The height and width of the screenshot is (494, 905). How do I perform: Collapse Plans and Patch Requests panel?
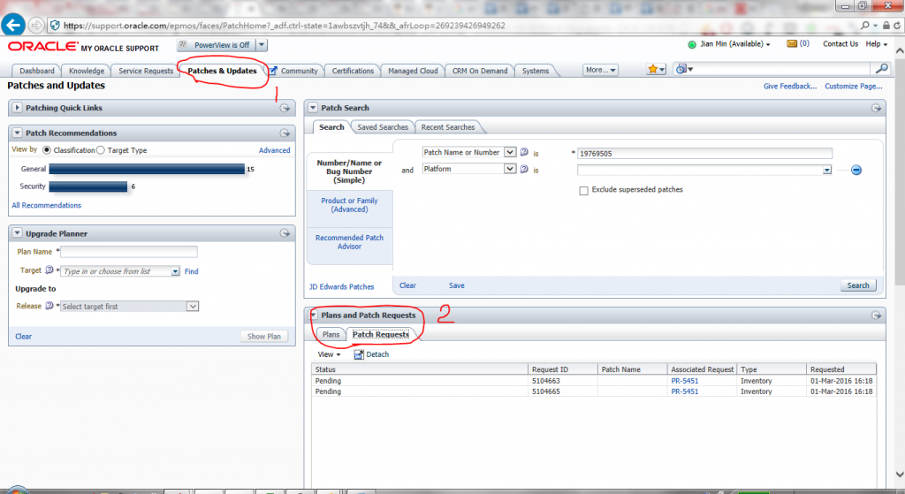pos(313,315)
